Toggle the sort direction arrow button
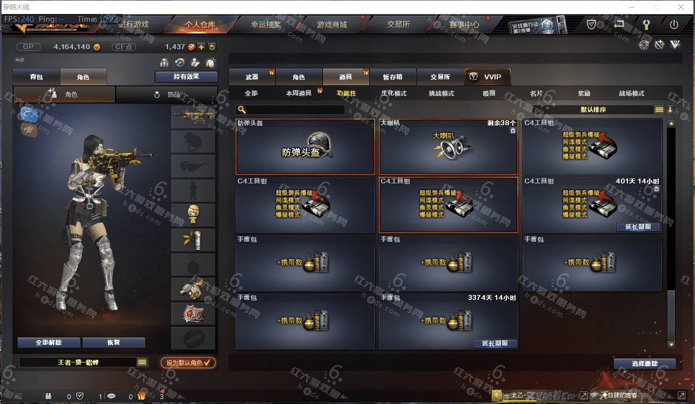The height and width of the screenshot is (404, 695). (670, 109)
